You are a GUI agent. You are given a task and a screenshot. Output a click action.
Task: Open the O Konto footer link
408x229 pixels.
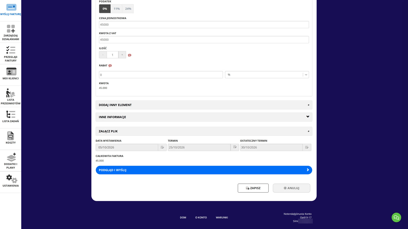[x=201, y=218]
